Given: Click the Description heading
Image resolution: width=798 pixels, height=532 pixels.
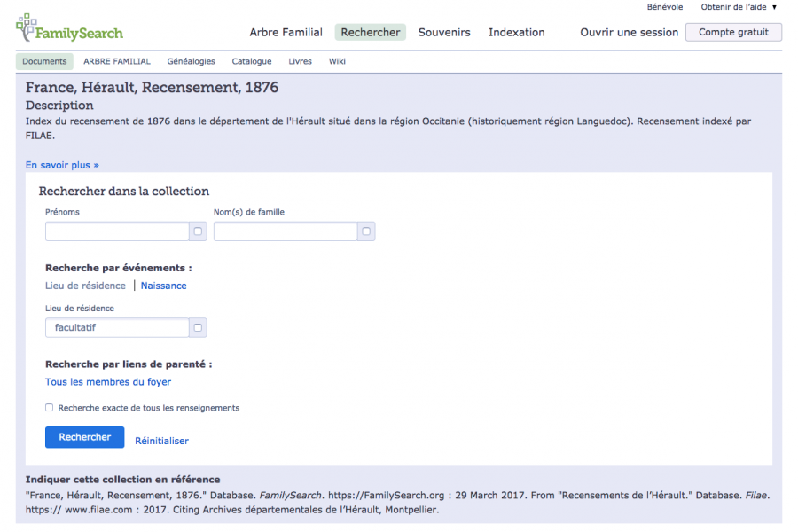Looking at the screenshot, I should tap(59, 106).
